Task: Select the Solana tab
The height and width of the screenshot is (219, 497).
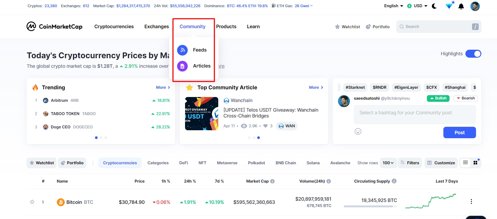Action: point(313,163)
